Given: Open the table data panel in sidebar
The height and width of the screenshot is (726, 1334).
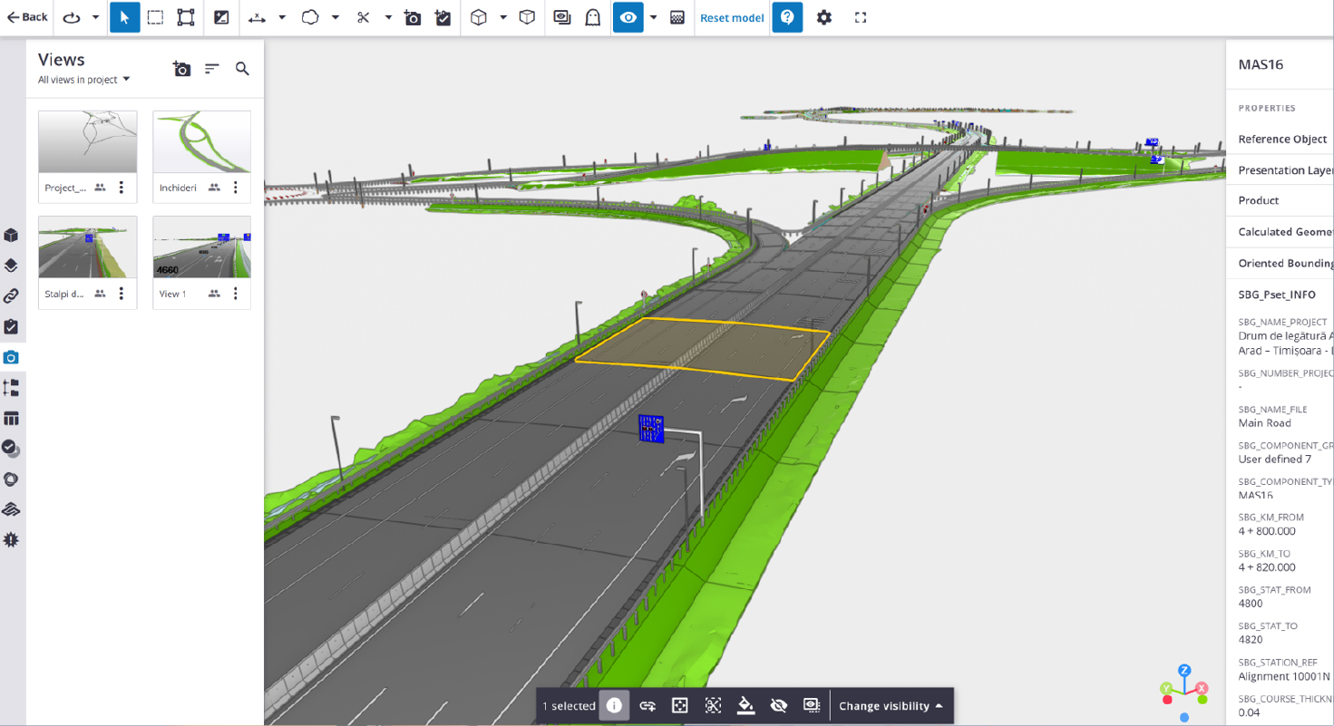Looking at the screenshot, I should click(x=11, y=418).
